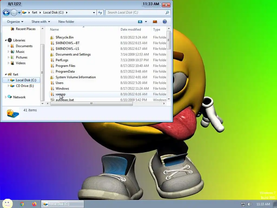This screenshot has width=277, height=208.
Task: Expand the Documents library node
Action: point(8,46)
